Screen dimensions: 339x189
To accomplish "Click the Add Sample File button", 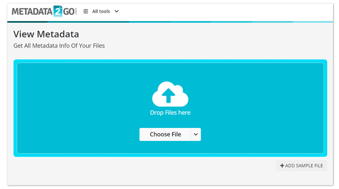I will click(301, 166).
